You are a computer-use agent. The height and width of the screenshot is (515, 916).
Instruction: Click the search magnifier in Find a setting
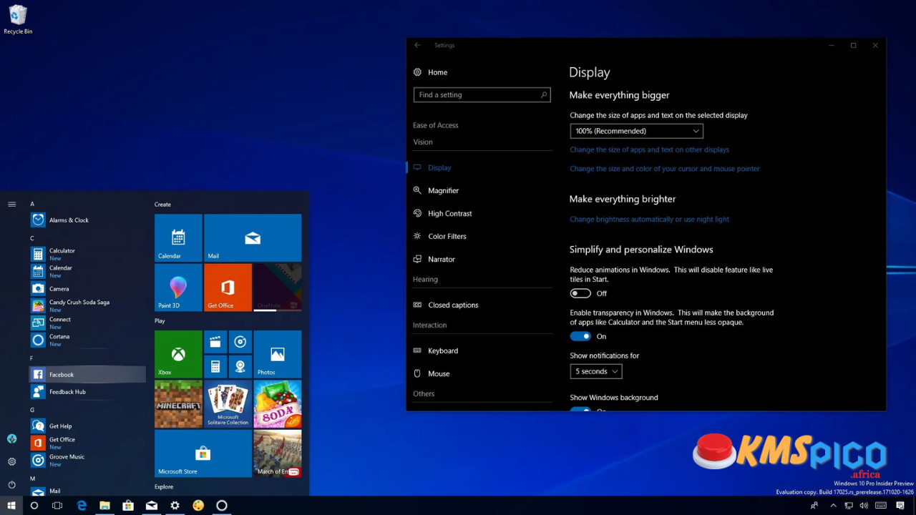point(544,94)
